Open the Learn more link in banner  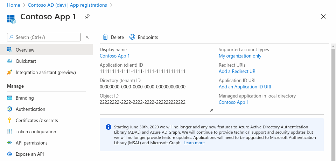coord(194,143)
